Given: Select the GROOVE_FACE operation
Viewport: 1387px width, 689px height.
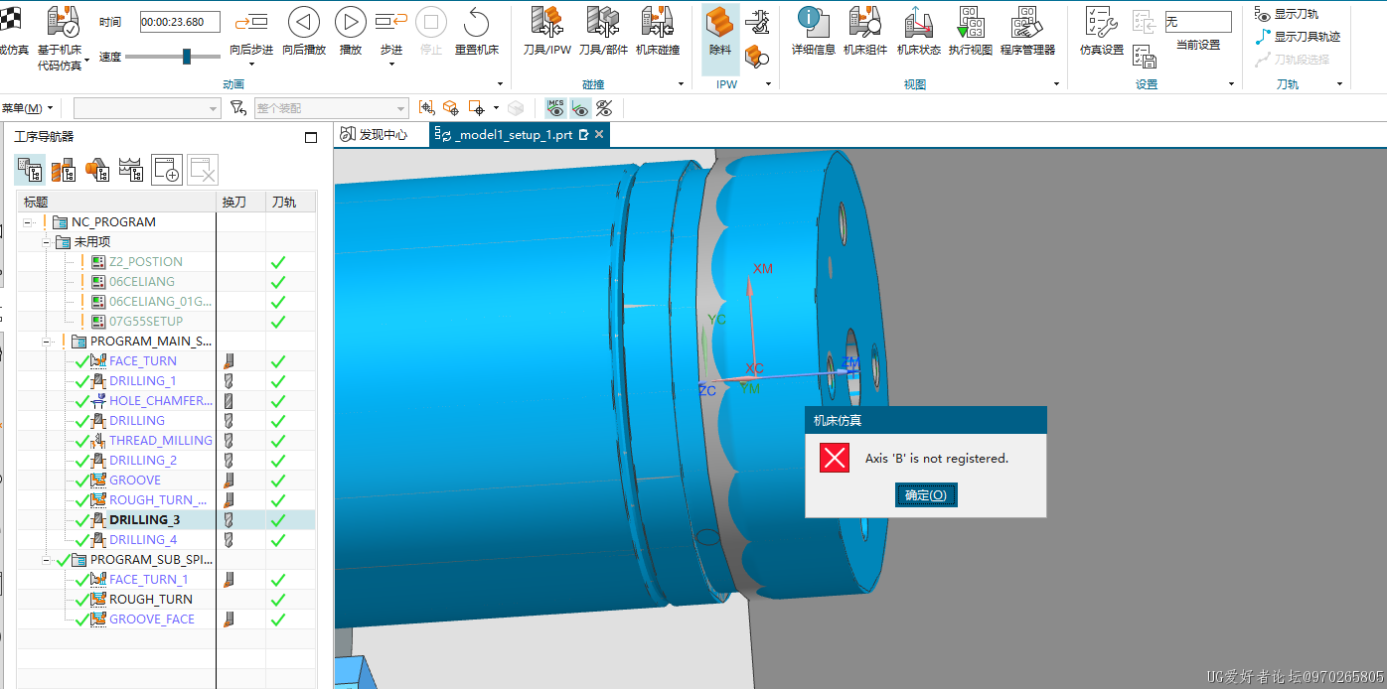Looking at the screenshot, I should coord(152,620).
